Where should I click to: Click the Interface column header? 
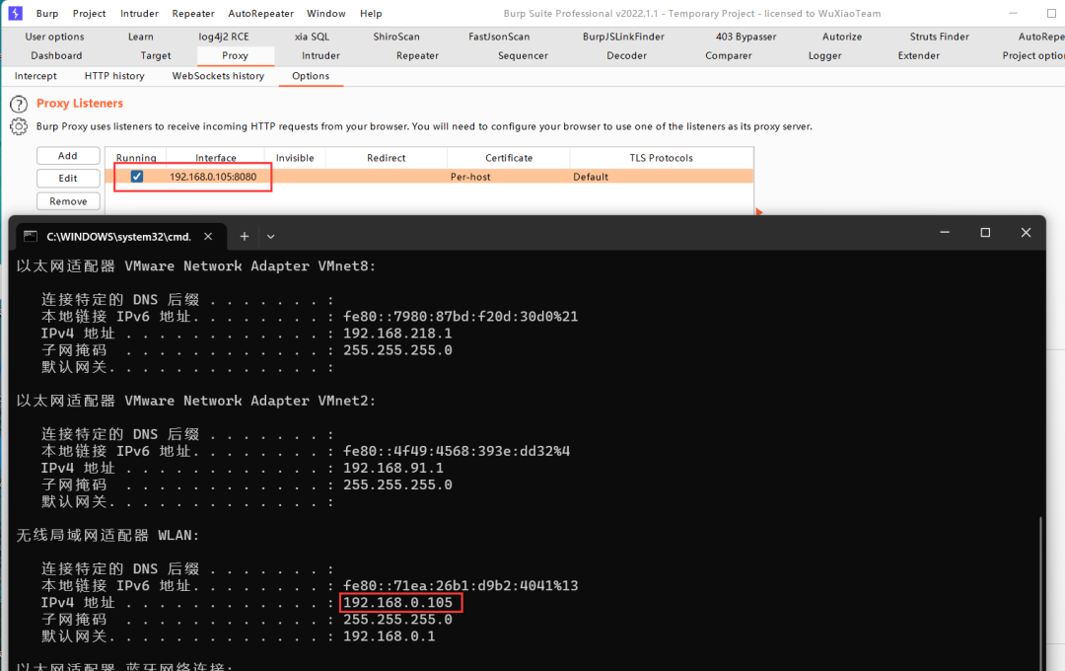point(215,158)
